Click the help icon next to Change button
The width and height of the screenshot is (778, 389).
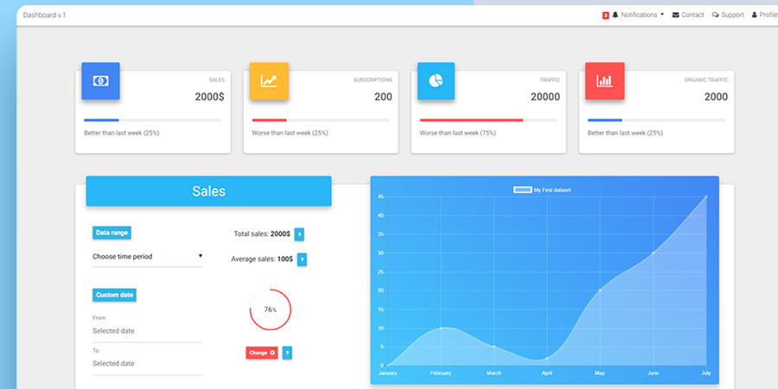tap(287, 353)
